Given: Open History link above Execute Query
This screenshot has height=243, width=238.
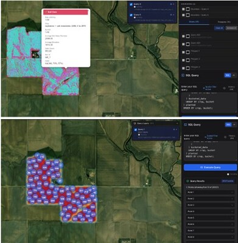Looking at the screenshot, I should pyautogui.click(x=232, y=137).
